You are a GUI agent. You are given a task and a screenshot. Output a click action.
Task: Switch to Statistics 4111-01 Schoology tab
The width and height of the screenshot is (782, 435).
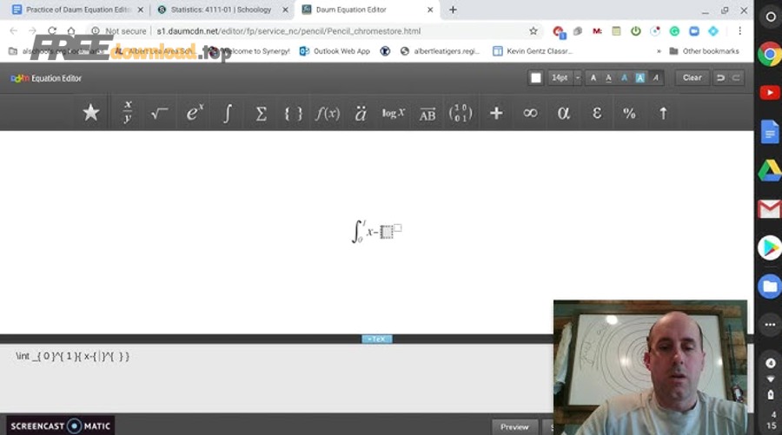point(221,10)
